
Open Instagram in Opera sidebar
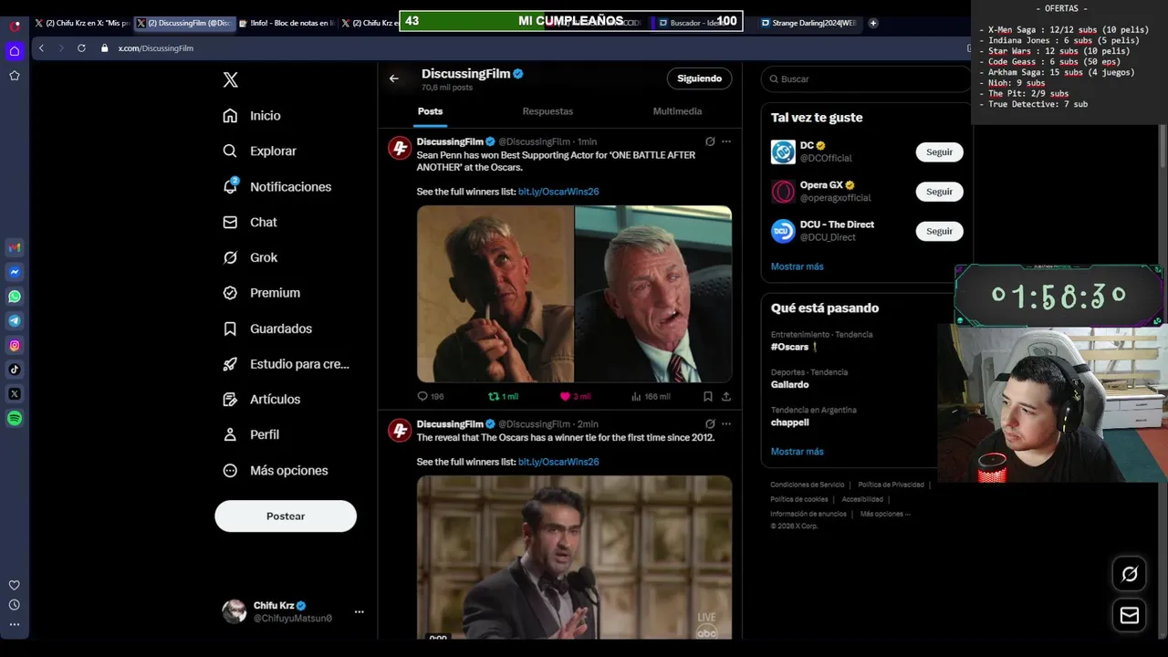pyautogui.click(x=15, y=345)
